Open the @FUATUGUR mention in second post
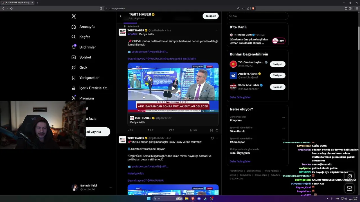 tap(156, 180)
